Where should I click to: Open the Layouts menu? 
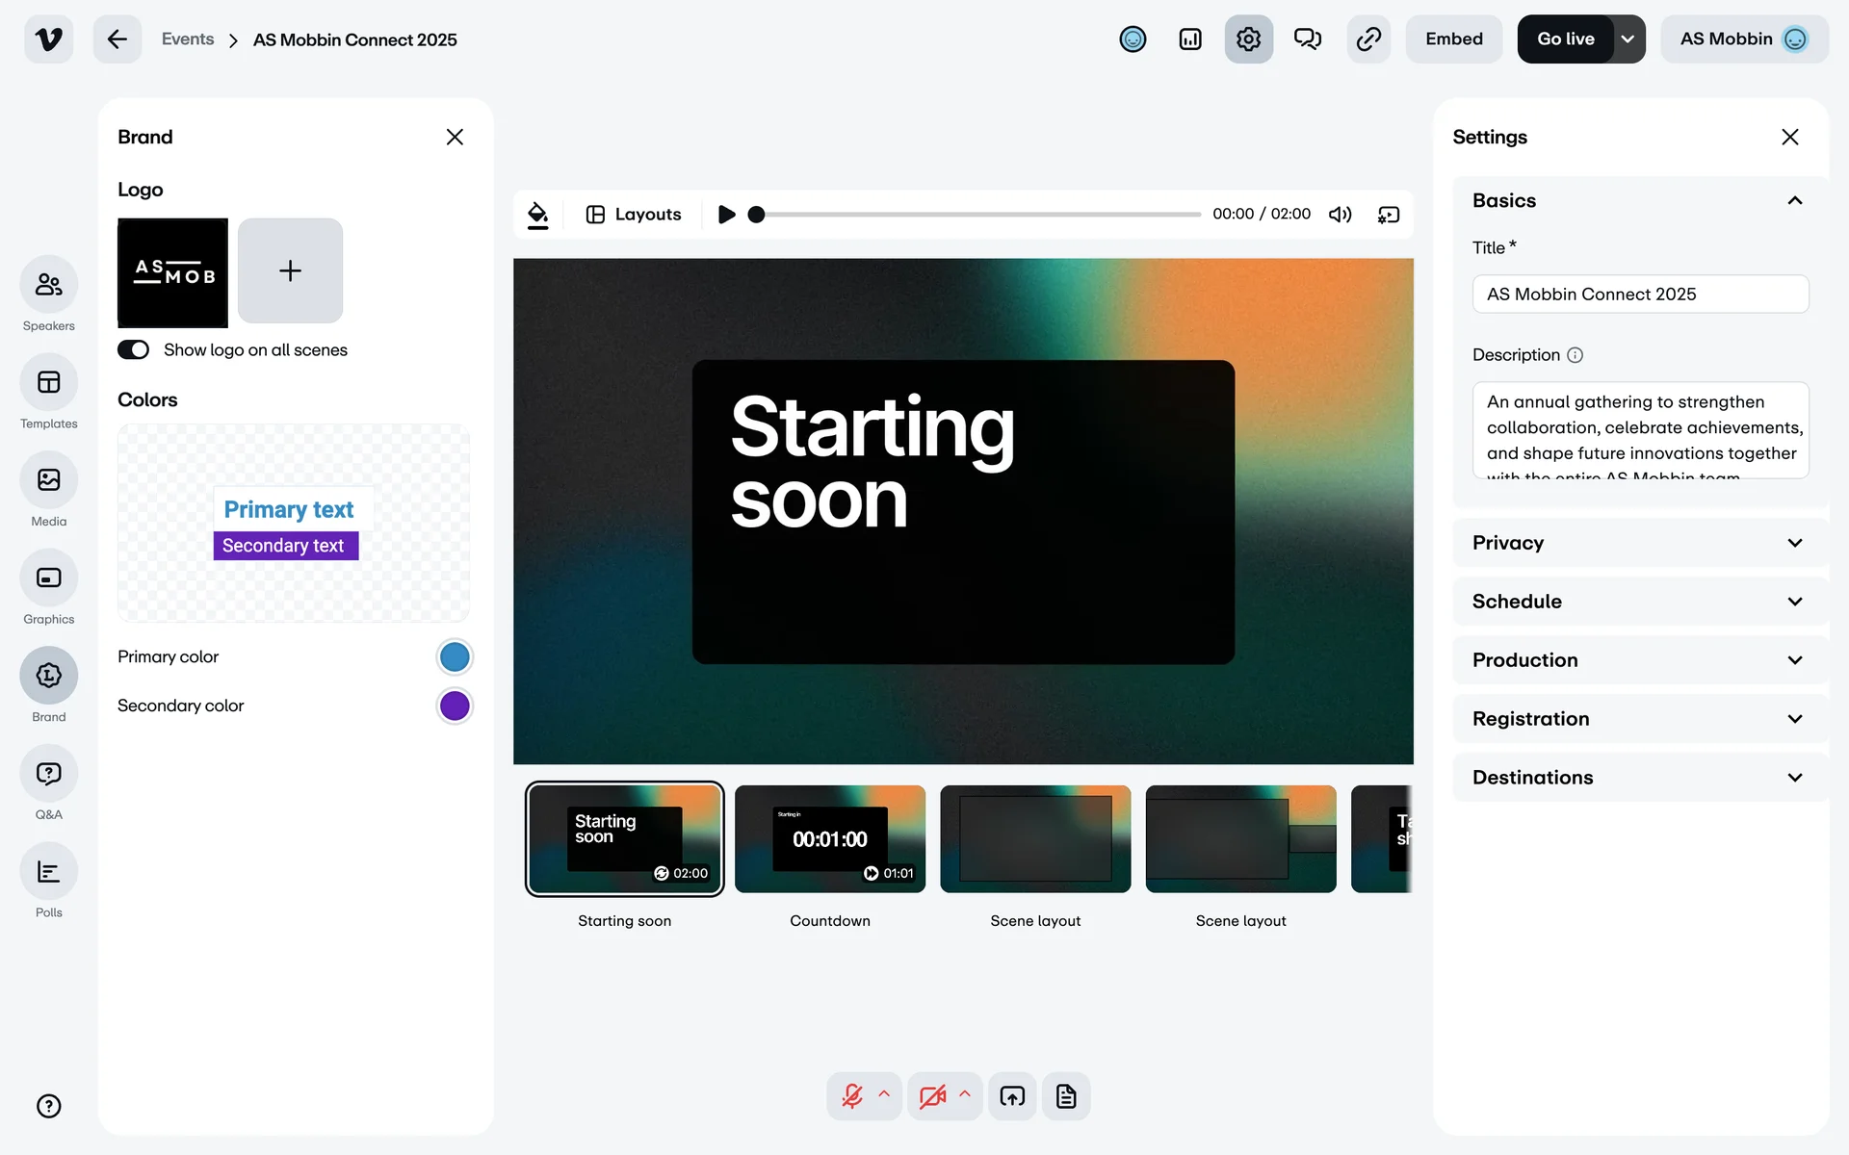pos(633,214)
